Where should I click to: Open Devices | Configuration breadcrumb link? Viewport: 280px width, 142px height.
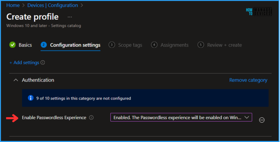pyautogui.click(x=53, y=5)
